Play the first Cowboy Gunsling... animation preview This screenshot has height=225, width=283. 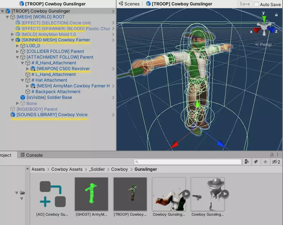186,194
